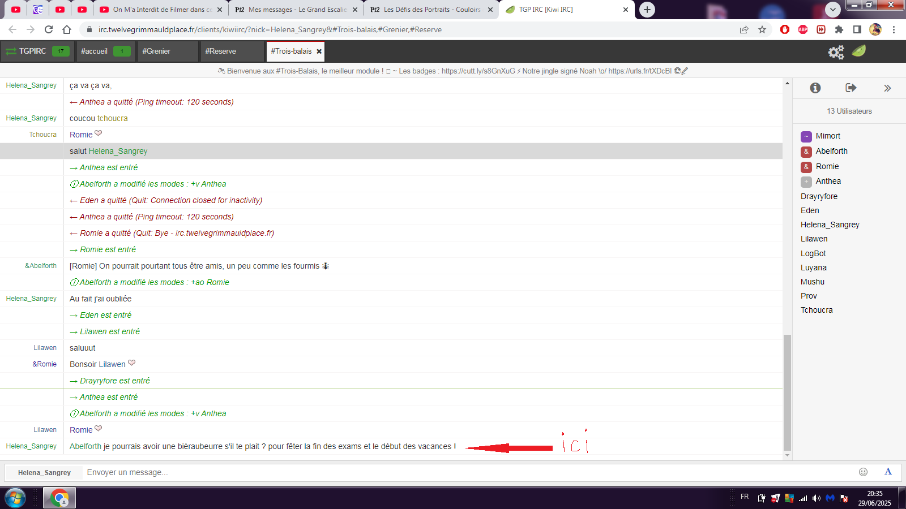
Task: Switch to the pinned theatre-mask tab
Action: point(38,10)
